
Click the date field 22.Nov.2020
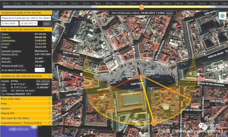tap(10, 23)
